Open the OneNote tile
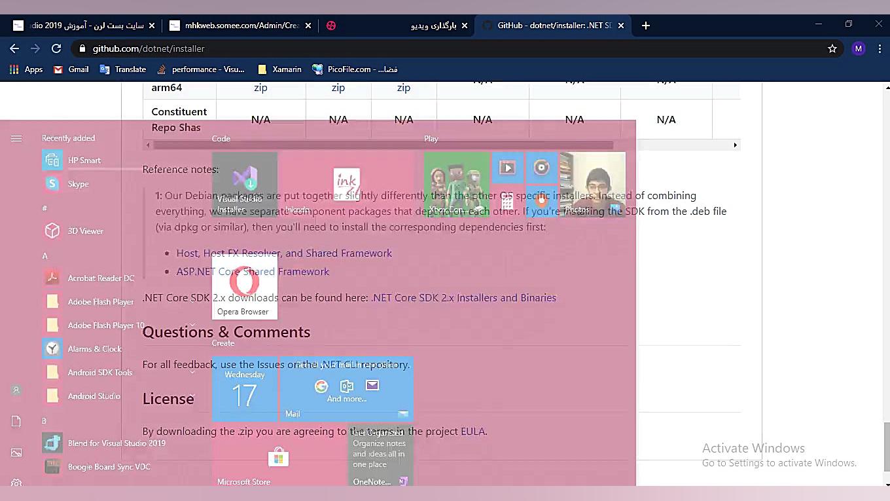The width and height of the screenshot is (890, 501). [380, 455]
